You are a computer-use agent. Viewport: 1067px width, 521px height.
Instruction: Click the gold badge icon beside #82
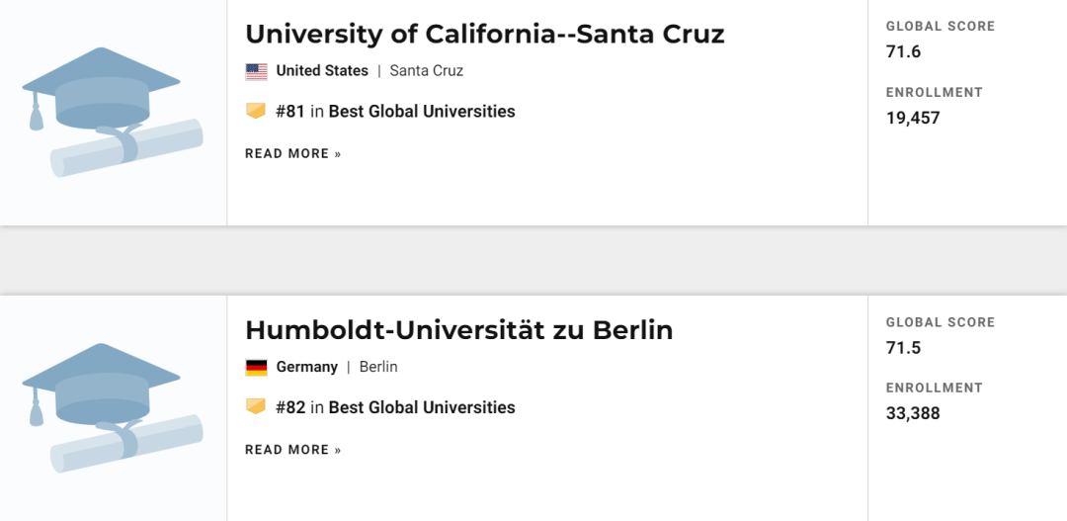[256, 407]
